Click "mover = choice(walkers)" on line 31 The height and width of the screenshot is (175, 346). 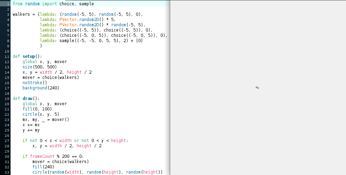(x=61, y=162)
